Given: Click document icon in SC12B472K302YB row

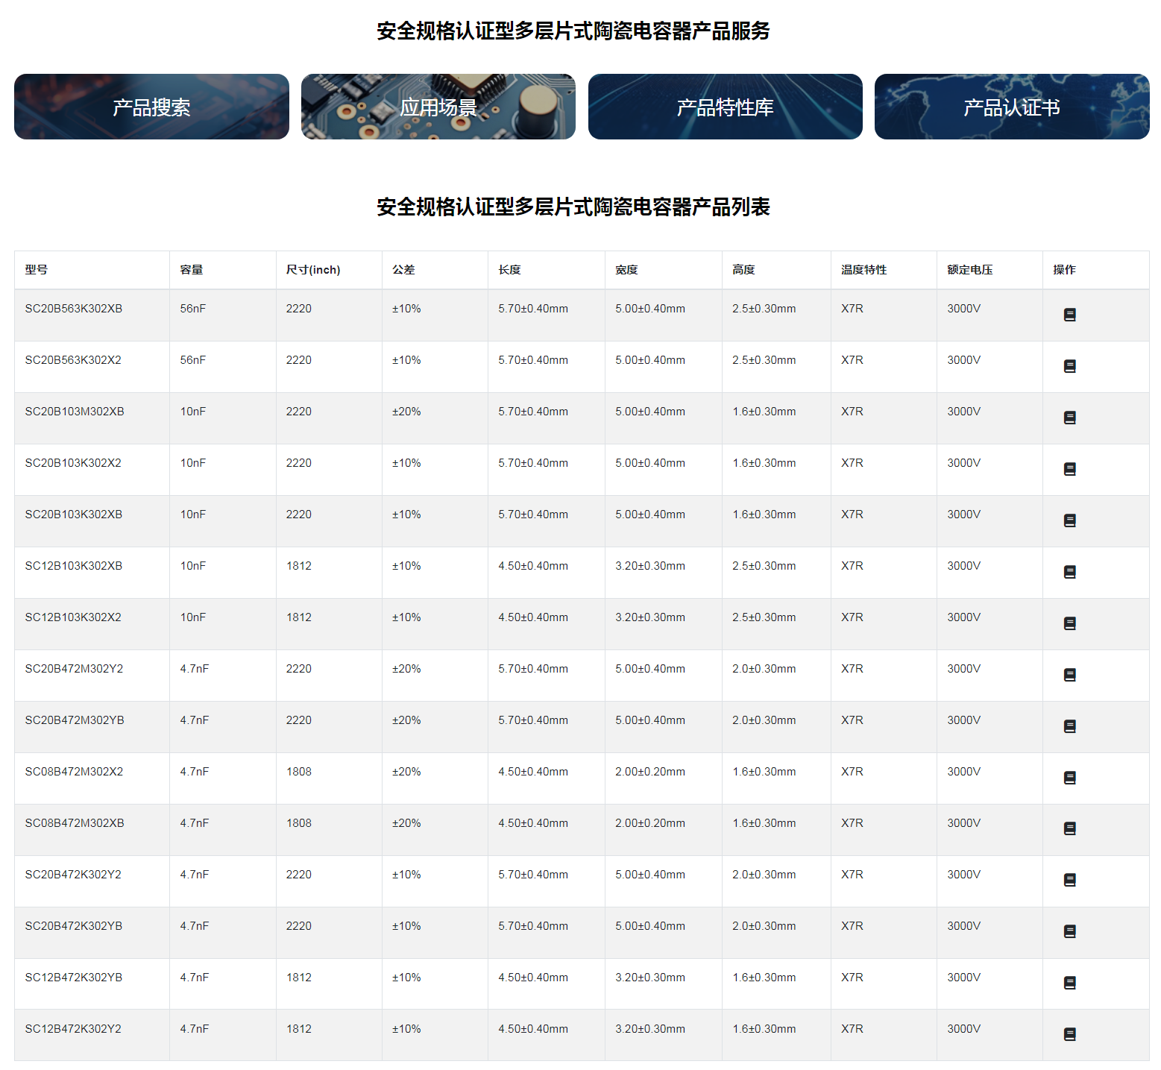Looking at the screenshot, I should click(x=1069, y=983).
